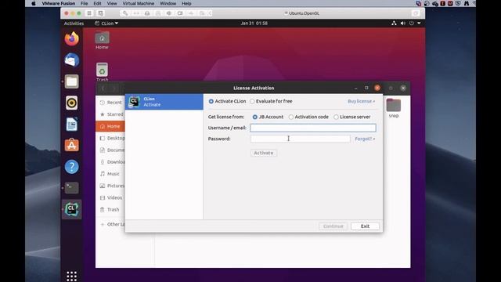Open the Buy license link
501x282 pixels.
[x=361, y=101]
